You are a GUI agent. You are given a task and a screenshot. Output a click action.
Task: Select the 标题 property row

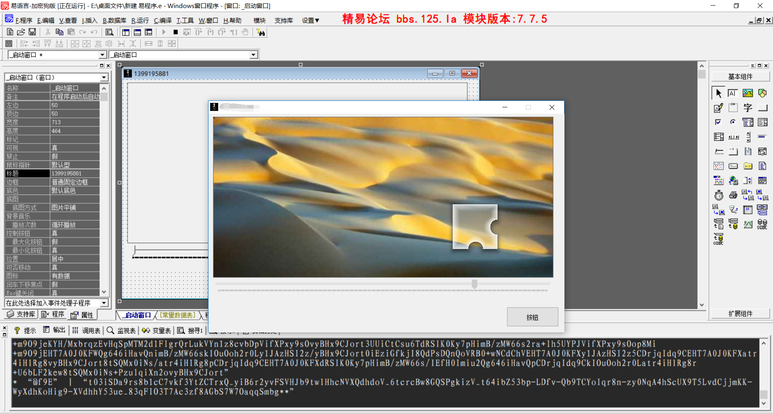[52, 173]
